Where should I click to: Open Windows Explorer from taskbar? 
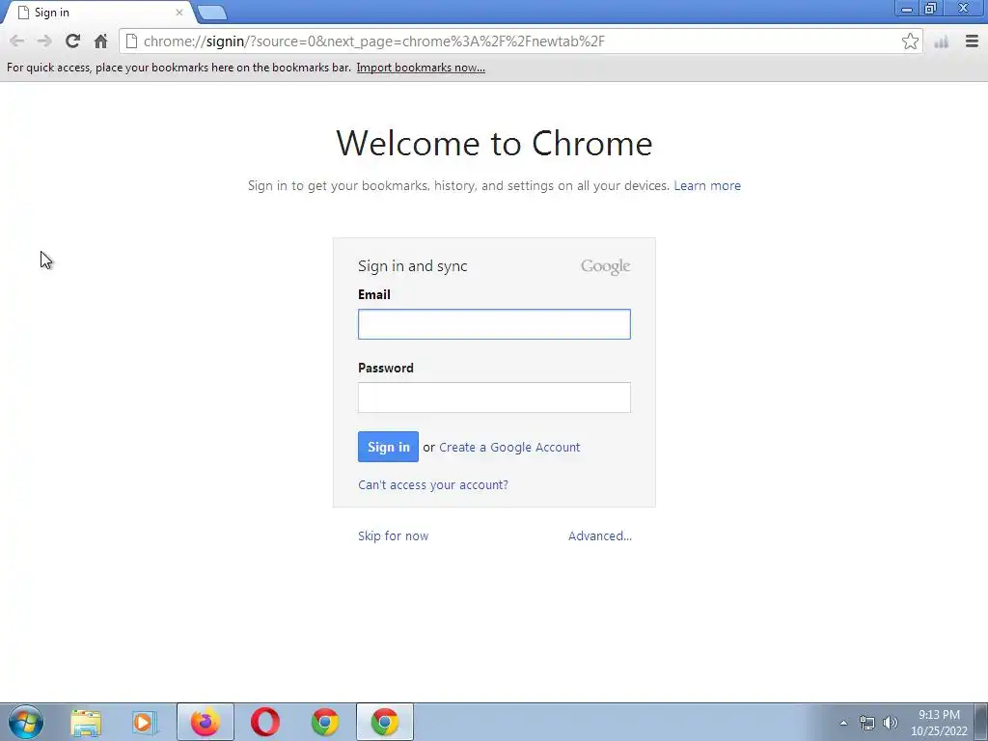[x=86, y=722]
